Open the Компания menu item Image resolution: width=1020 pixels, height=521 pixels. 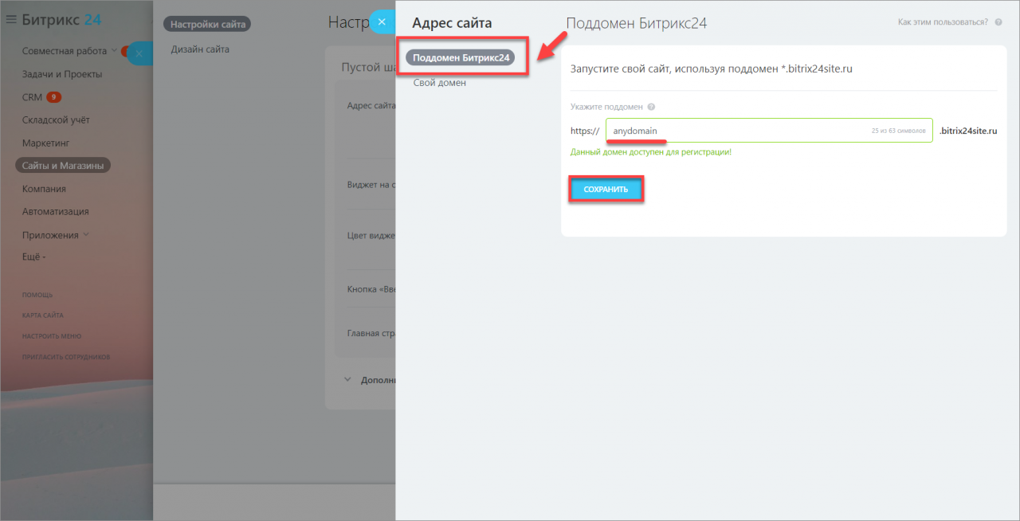point(44,189)
